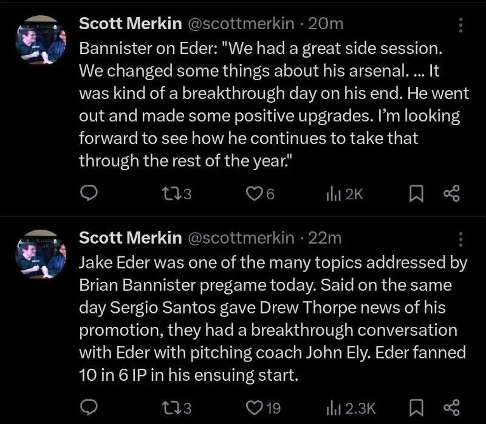Bookmark the Bannister on Eder tweet
The image size is (486, 424).
(x=416, y=193)
